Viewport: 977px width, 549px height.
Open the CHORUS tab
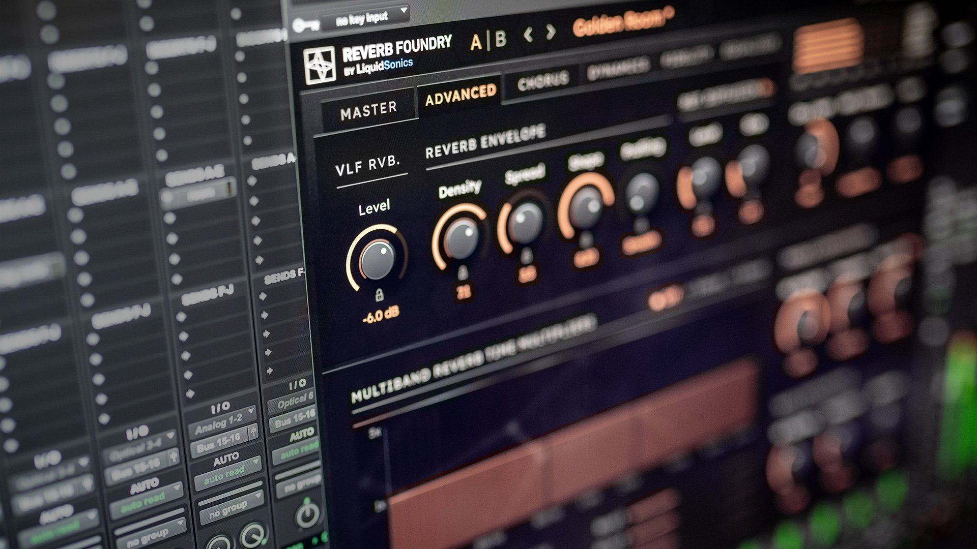point(543,81)
